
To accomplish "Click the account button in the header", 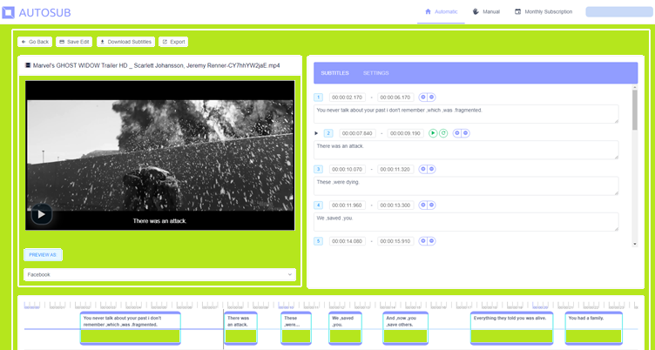I will click(619, 11).
